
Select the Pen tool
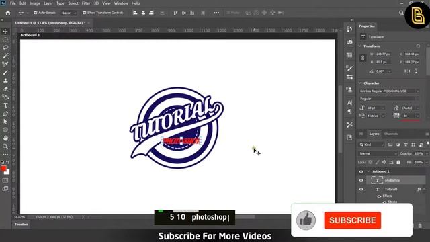pos(5,114)
